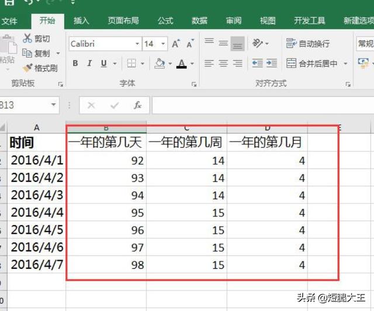Open the font size 14 dropdown
Image resolution: width=374 pixels, height=311 pixels.
coord(163,44)
